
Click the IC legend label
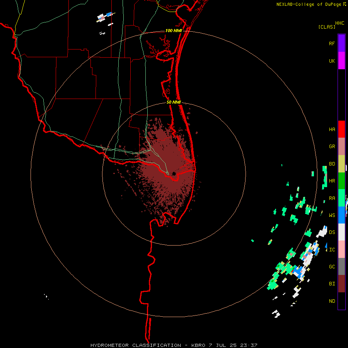(332, 250)
